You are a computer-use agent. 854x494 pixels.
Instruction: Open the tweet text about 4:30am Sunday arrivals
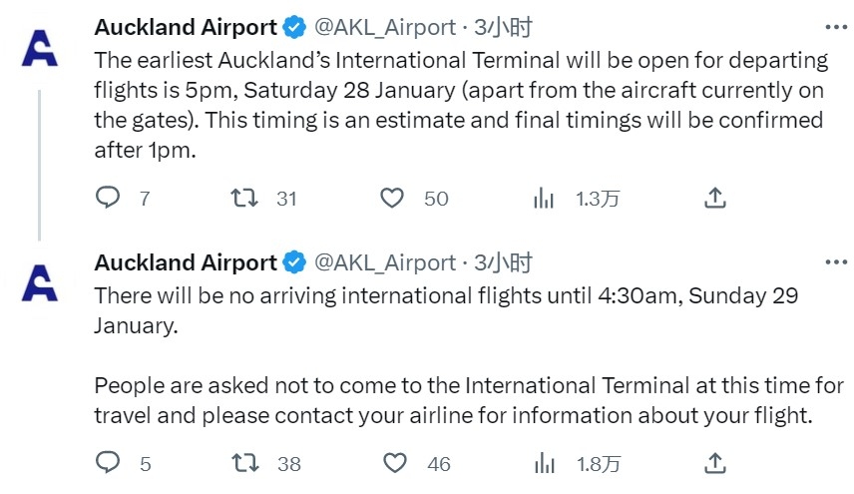pos(446,296)
